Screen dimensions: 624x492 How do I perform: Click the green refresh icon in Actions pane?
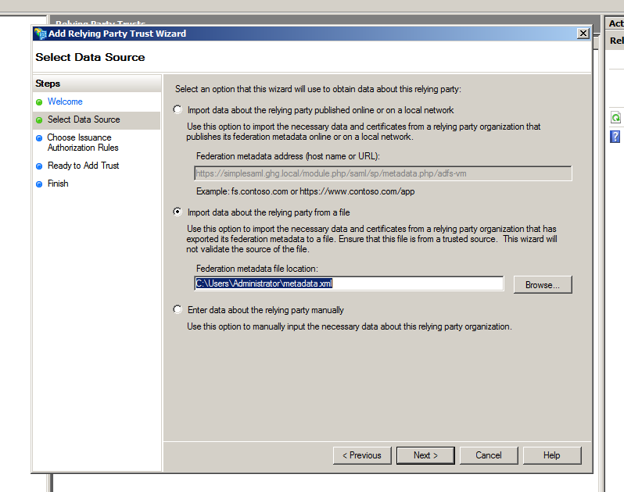(x=616, y=118)
